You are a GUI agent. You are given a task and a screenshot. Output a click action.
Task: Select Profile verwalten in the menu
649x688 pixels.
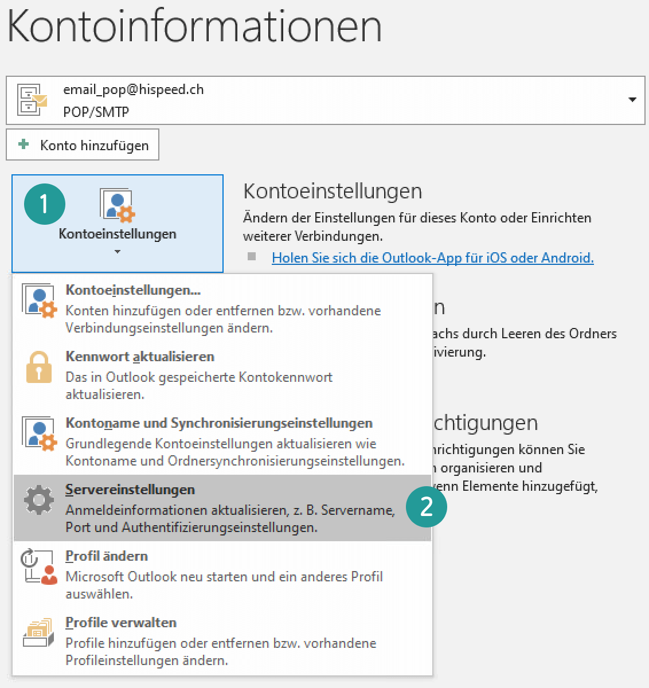pos(222,641)
